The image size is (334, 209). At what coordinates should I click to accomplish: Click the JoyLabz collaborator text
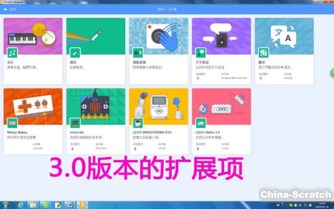tap(38, 148)
